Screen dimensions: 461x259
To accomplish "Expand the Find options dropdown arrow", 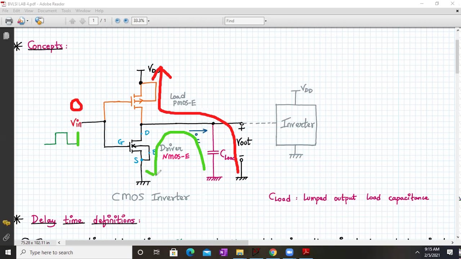I will (x=266, y=21).
